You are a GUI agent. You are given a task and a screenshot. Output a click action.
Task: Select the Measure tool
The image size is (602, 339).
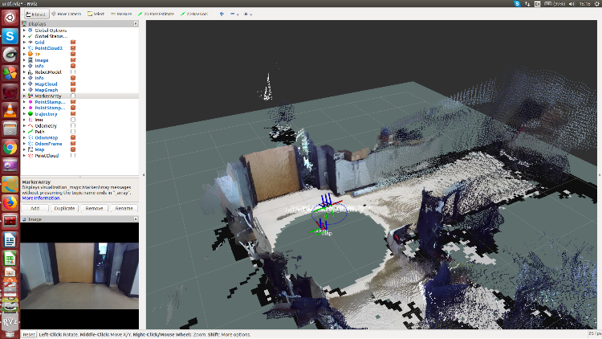122,14
